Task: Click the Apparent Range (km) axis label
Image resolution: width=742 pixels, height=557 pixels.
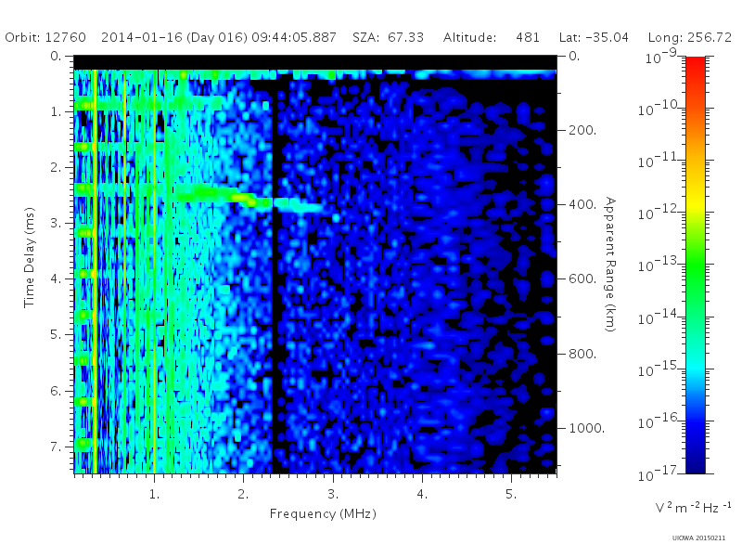Action: (610, 265)
